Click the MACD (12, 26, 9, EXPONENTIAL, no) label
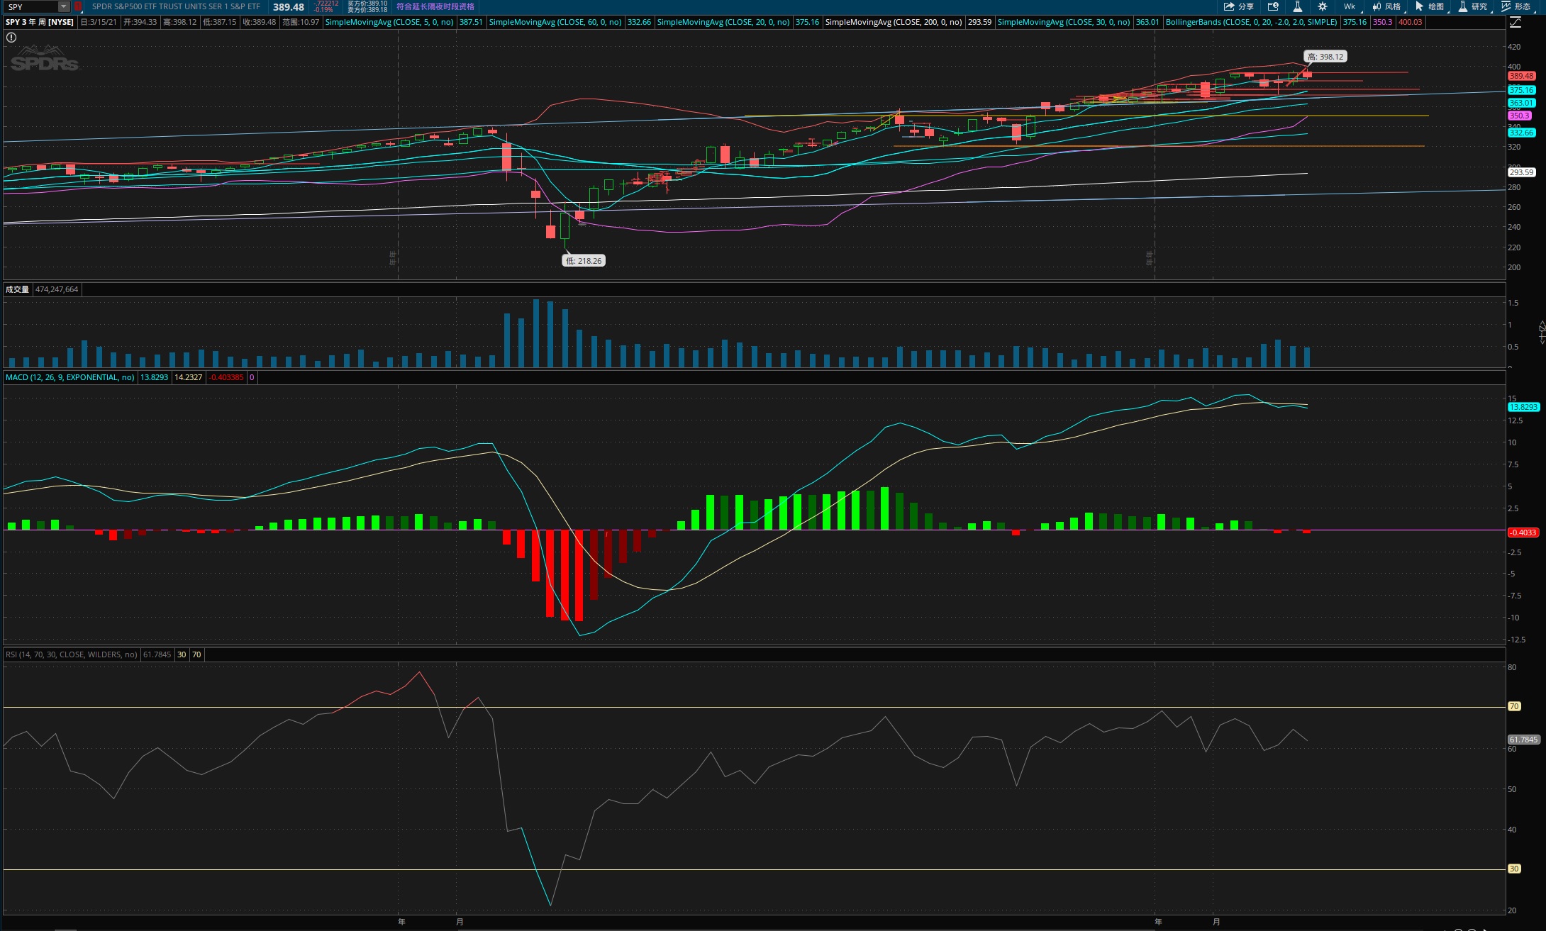 tap(69, 377)
